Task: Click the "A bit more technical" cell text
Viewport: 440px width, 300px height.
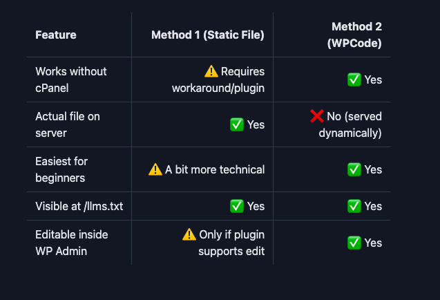Action: 215,169
